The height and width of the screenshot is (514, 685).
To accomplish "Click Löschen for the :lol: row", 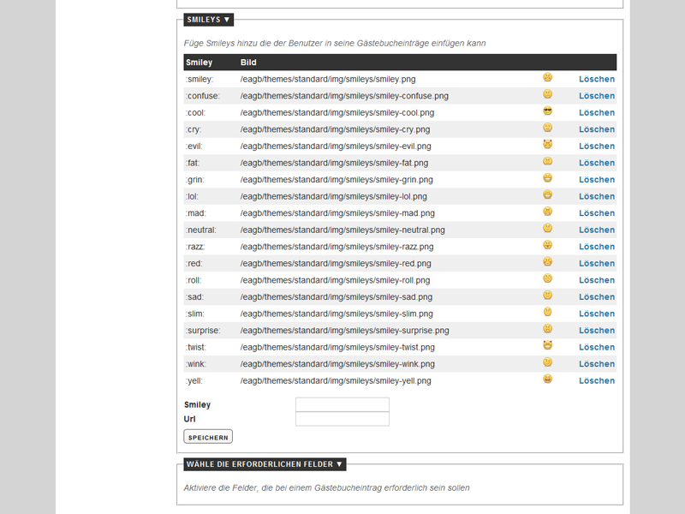I will (597, 196).
